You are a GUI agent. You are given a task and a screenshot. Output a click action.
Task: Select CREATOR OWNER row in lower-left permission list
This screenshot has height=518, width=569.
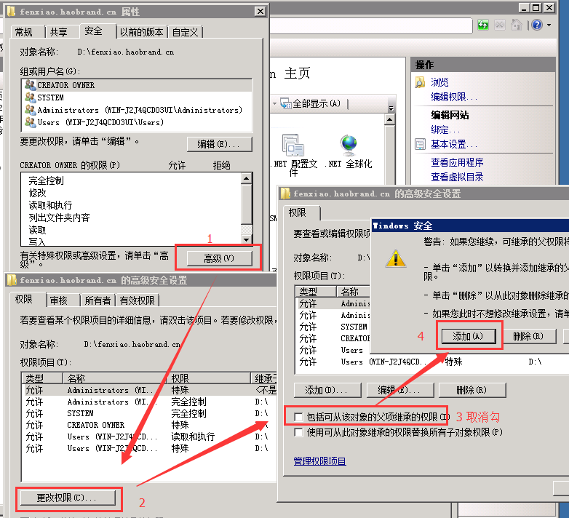[148, 425]
